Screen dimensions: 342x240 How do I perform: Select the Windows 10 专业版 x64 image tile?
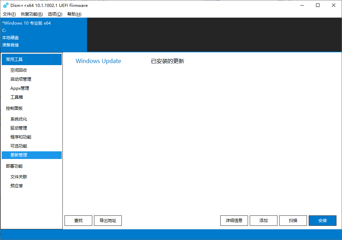click(43, 34)
